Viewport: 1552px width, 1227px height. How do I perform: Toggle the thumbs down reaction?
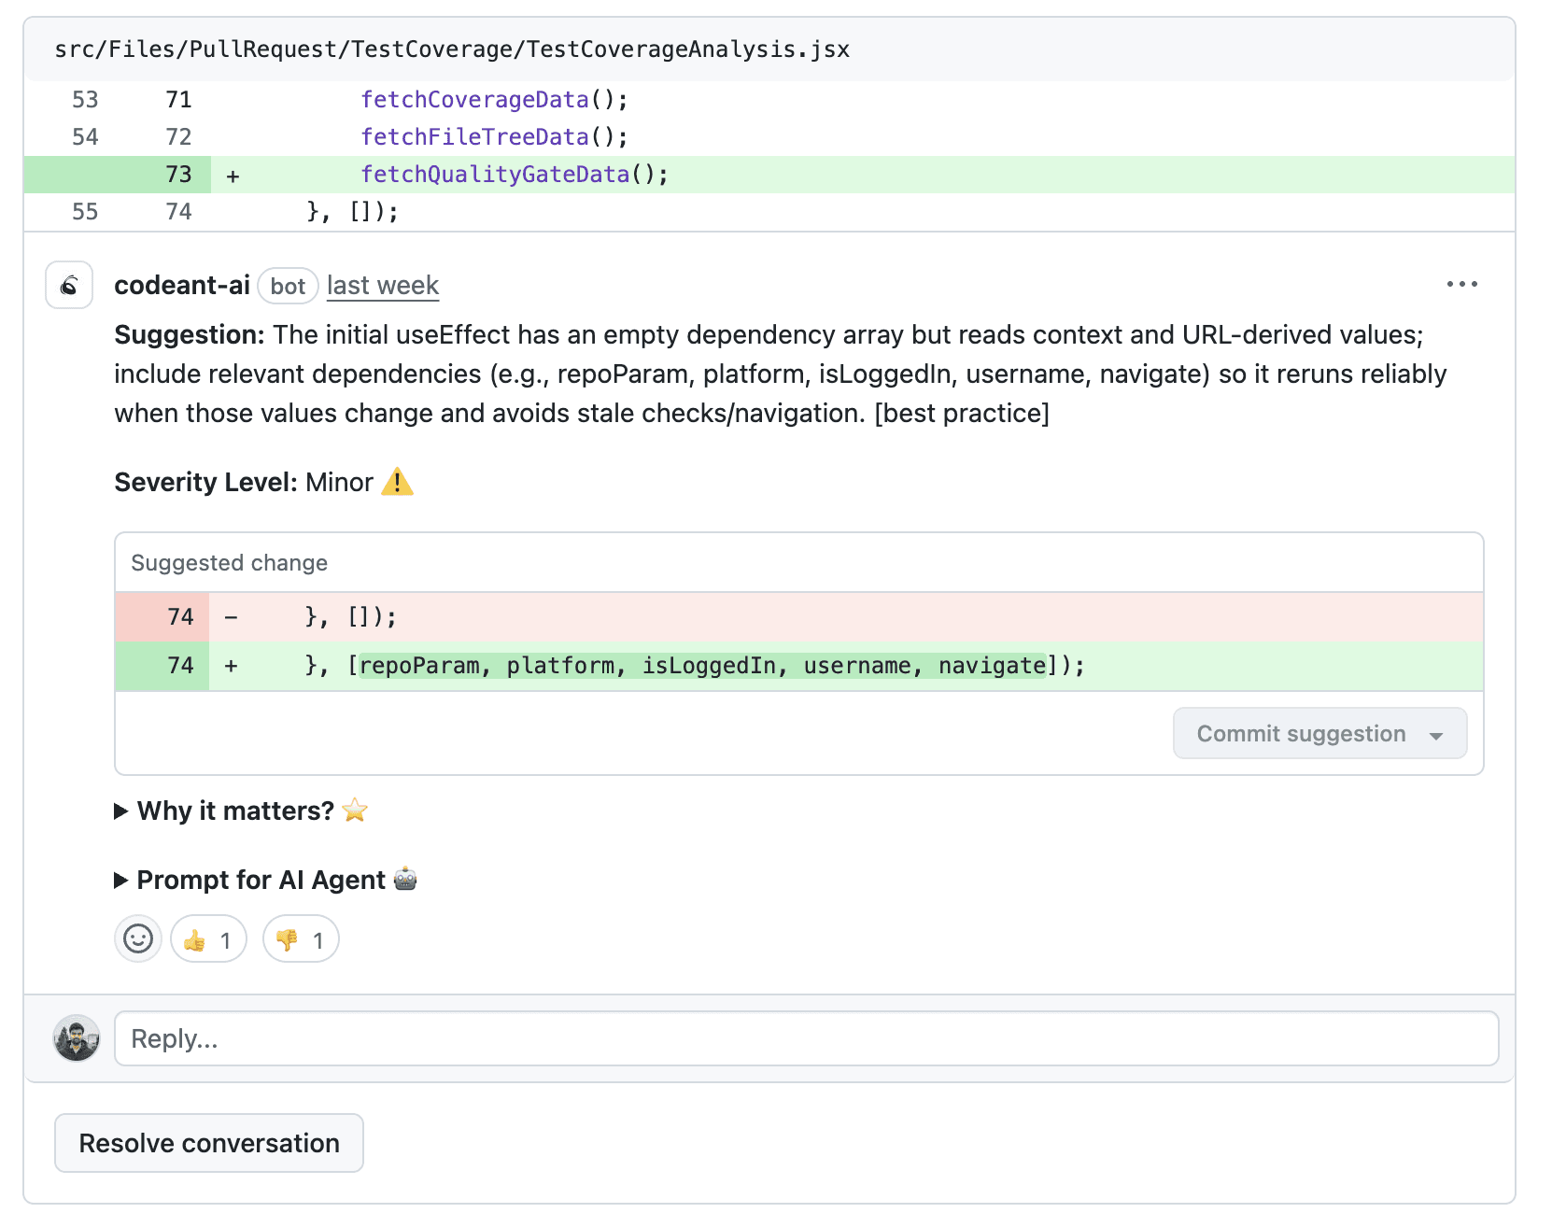point(301,938)
